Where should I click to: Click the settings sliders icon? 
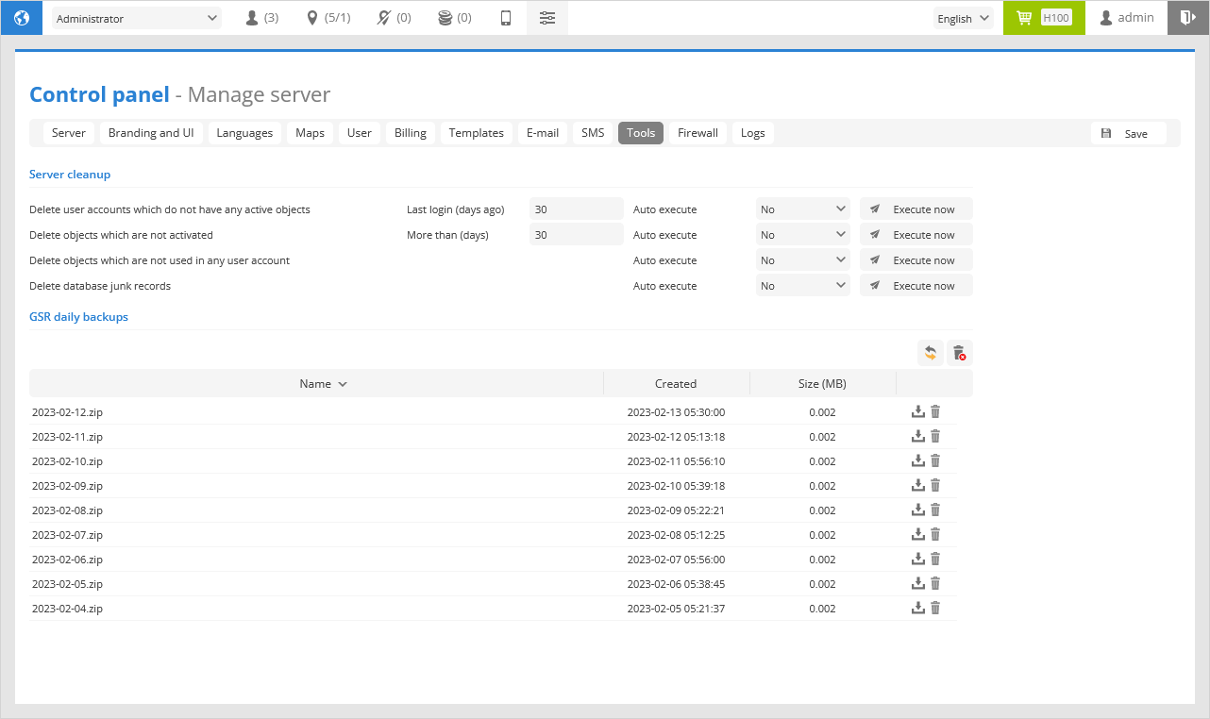547,18
